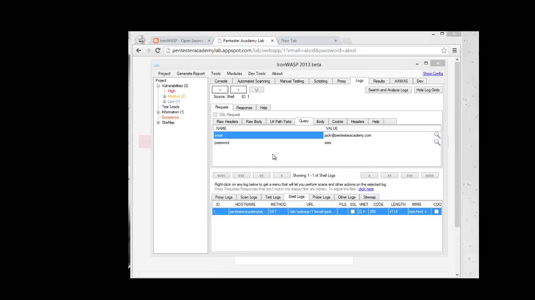Switch to the HAWAS tab
This screenshot has width=535, height=300.
(401, 81)
